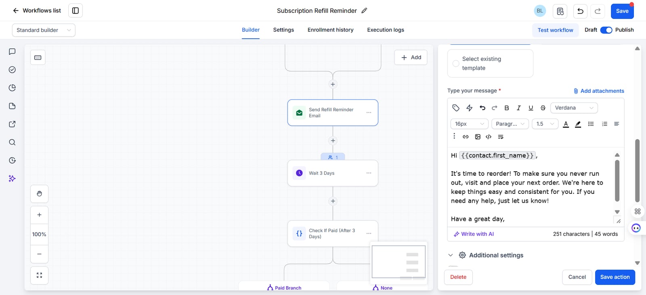Open the Enrollment history tab
The image size is (646, 295).
click(330, 30)
